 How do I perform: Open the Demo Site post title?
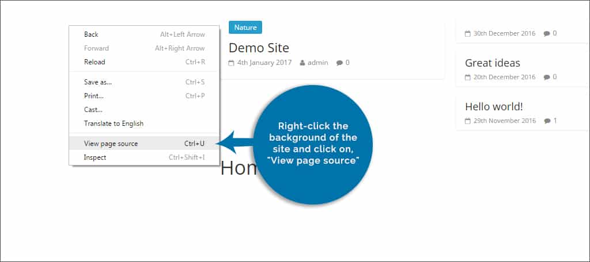pos(259,48)
